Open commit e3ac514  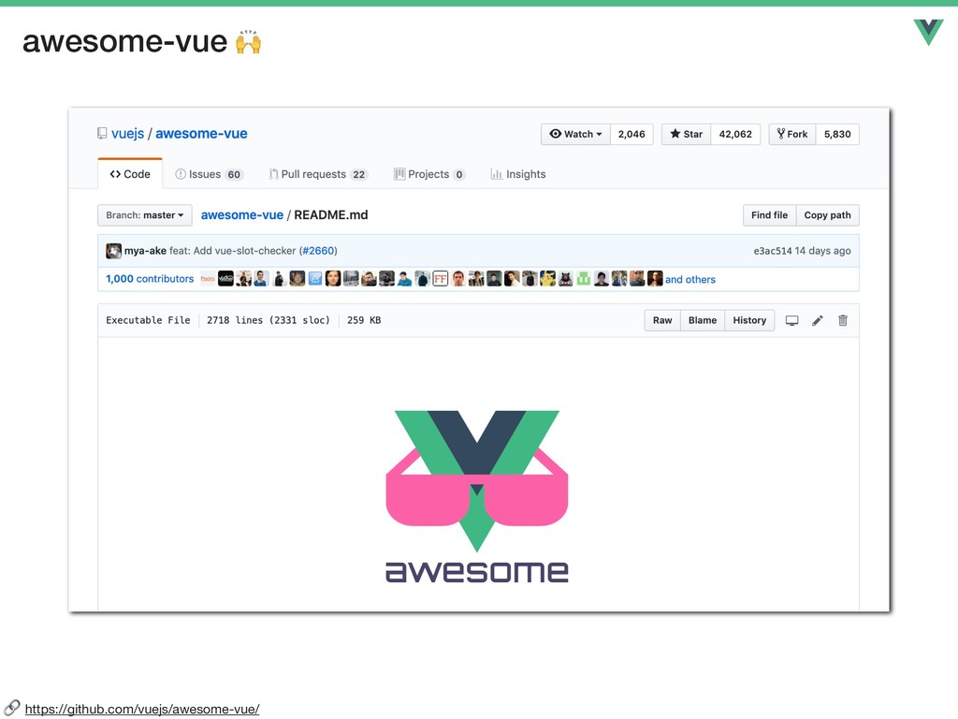[x=772, y=251]
